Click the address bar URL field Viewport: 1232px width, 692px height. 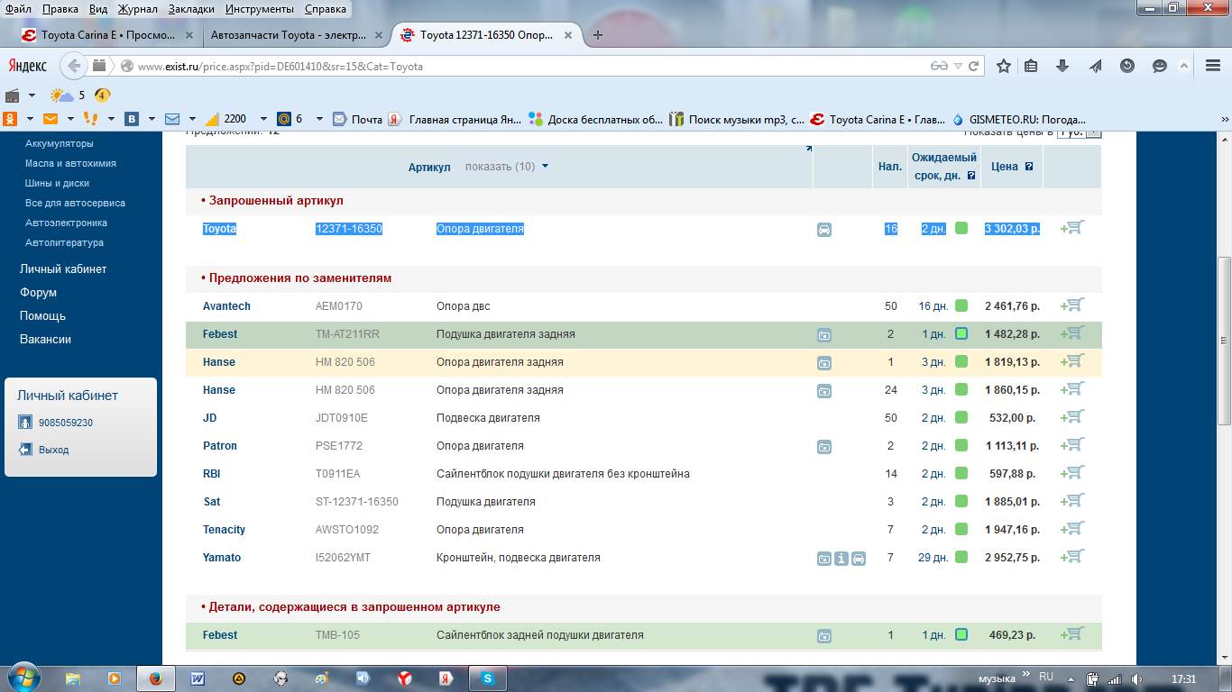523,66
